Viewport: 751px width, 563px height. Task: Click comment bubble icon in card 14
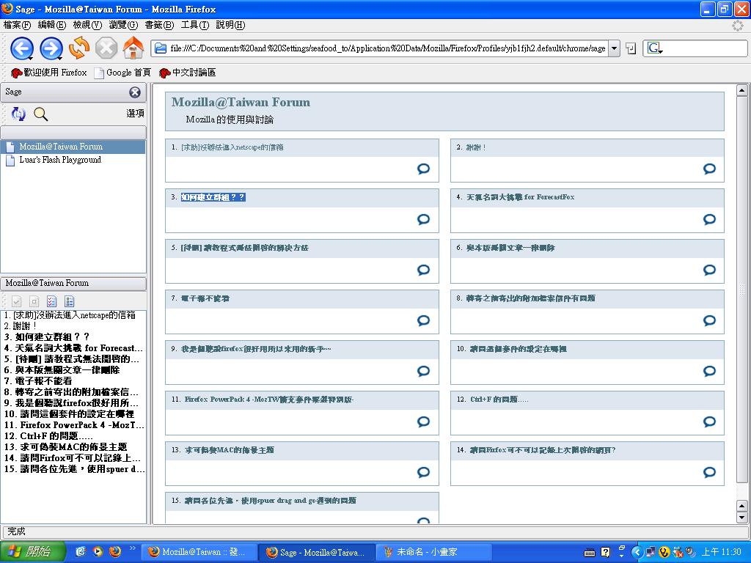[x=709, y=473]
